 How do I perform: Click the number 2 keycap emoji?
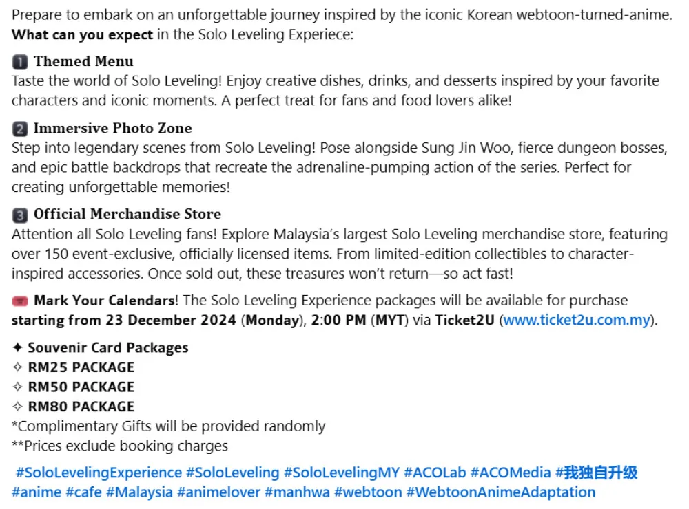tap(20, 129)
